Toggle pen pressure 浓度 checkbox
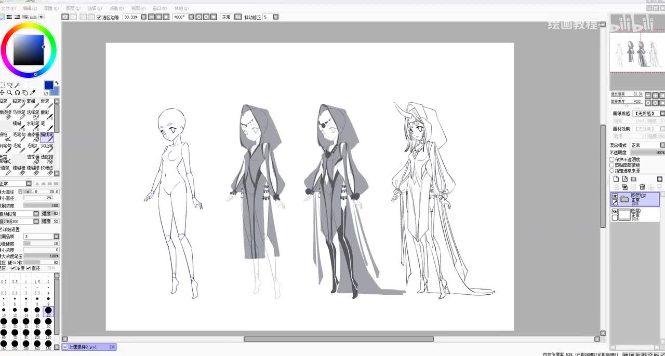This screenshot has width=665, height=356. (13, 268)
